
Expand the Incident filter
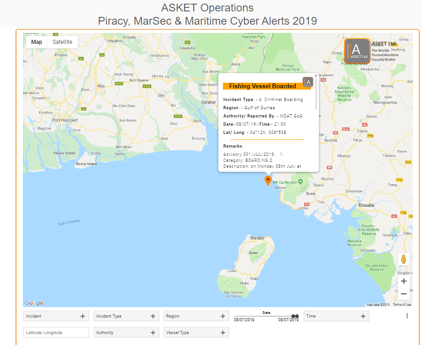[56, 316]
